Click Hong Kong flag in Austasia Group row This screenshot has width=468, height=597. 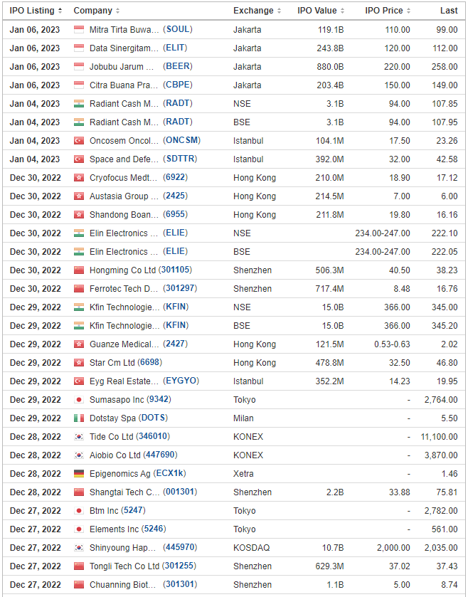(x=79, y=196)
